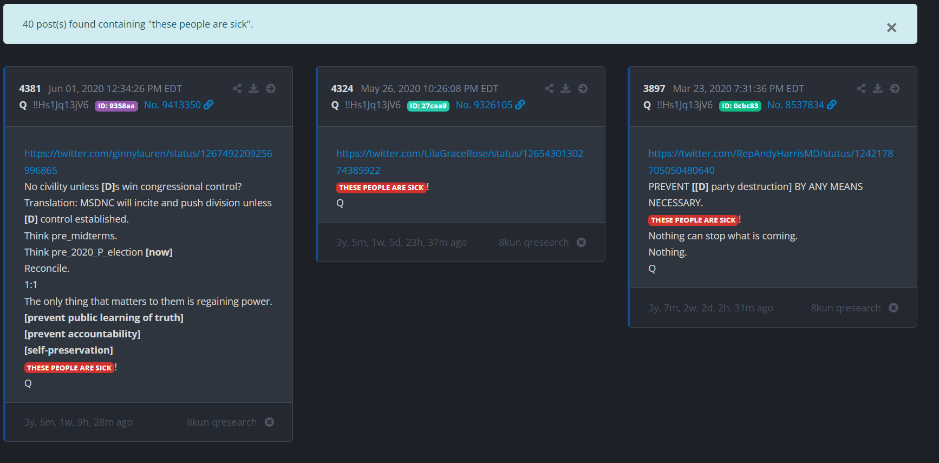Click 8kun qresearch in post 3897 footer

coord(845,308)
